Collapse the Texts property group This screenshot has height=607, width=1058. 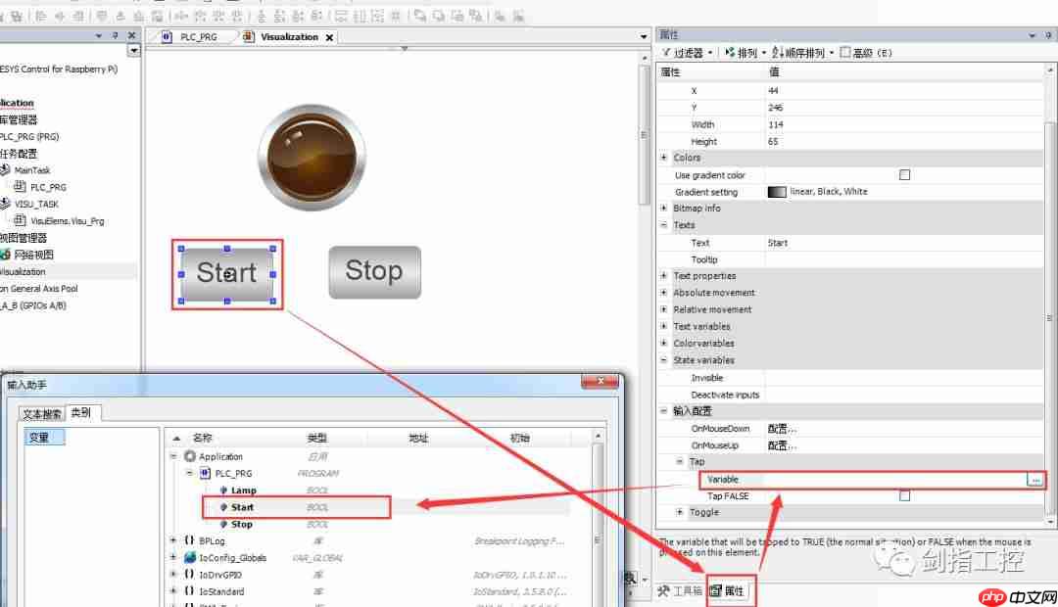[663, 224]
